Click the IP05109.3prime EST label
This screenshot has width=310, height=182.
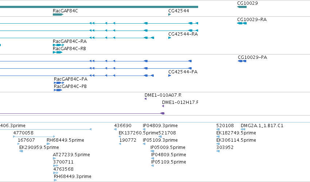[x=160, y=140]
